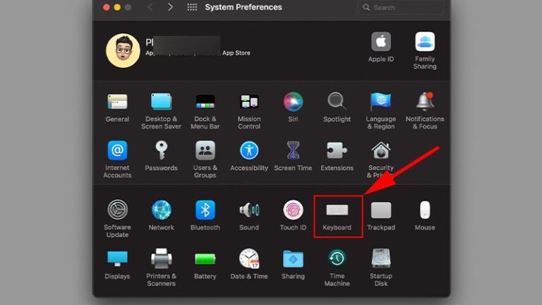
Task: Go back using the left chevron
Action: point(150,8)
